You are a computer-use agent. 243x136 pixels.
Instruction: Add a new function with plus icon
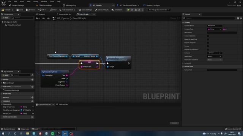coord(32,87)
